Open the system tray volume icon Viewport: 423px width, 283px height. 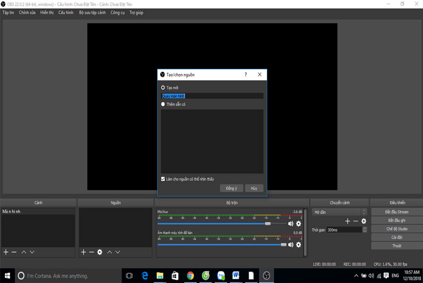tap(371, 276)
